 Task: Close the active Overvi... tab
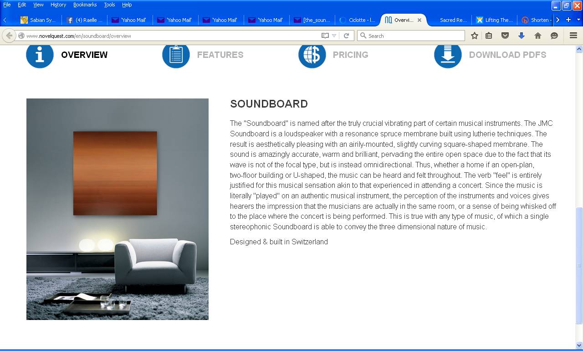tap(419, 20)
